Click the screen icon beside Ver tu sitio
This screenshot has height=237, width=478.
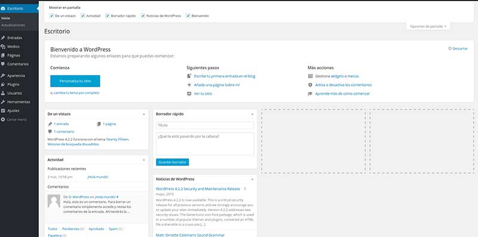point(189,94)
